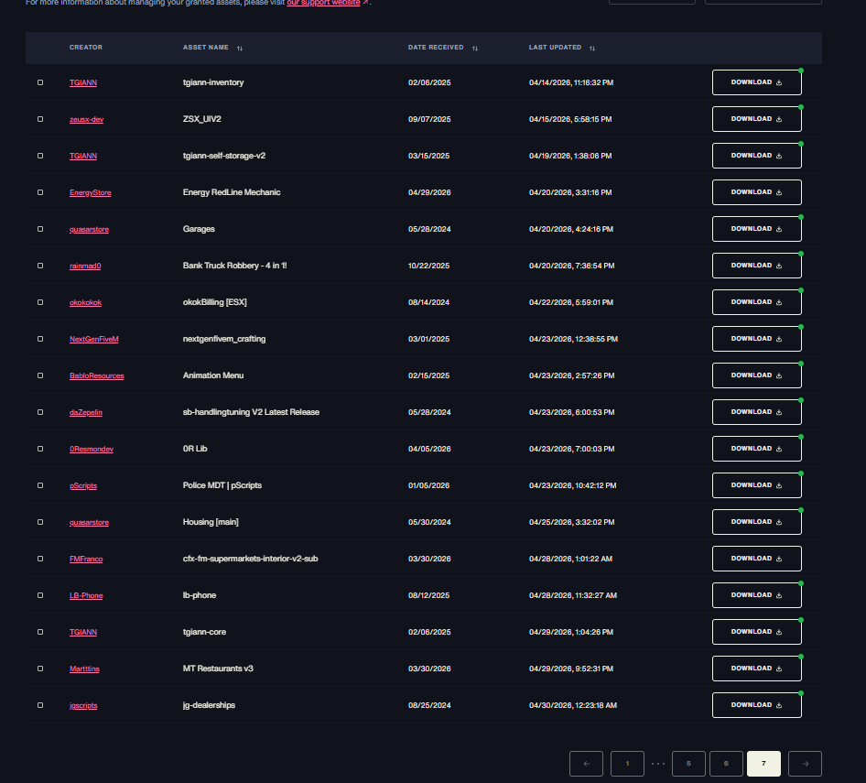
Task: Click the nextgenfivem_crafting asset name
Action: [224, 339]
